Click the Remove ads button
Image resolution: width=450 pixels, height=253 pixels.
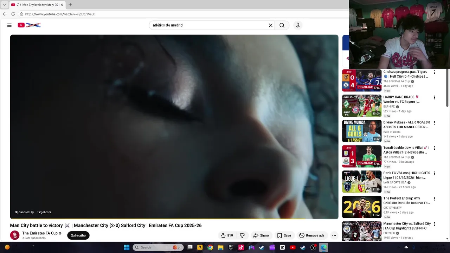click(x=312, y=235)
